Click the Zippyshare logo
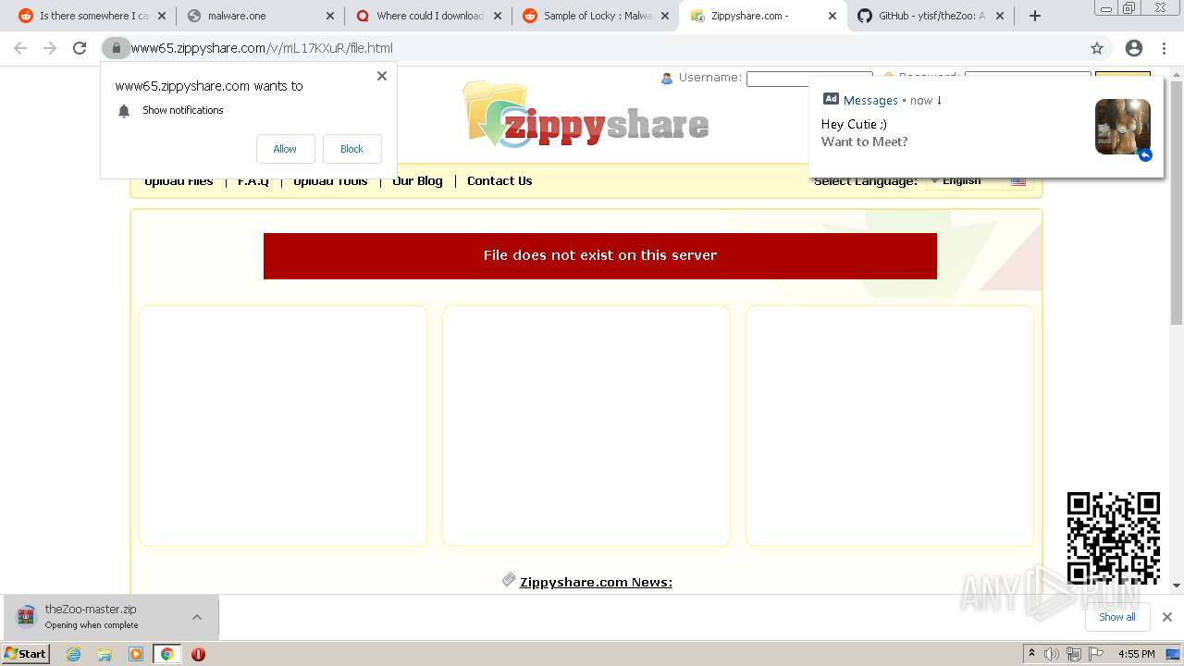This screenshot has width=1184, height=666. pos(586,115)
